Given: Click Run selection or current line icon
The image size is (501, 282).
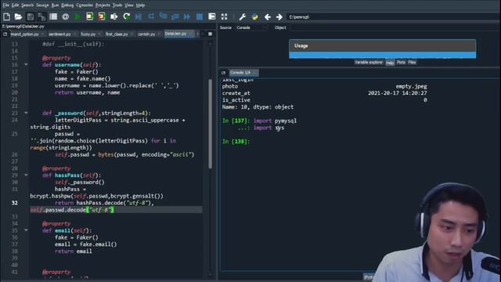Looking at the screenshot, I should point(114,16).
